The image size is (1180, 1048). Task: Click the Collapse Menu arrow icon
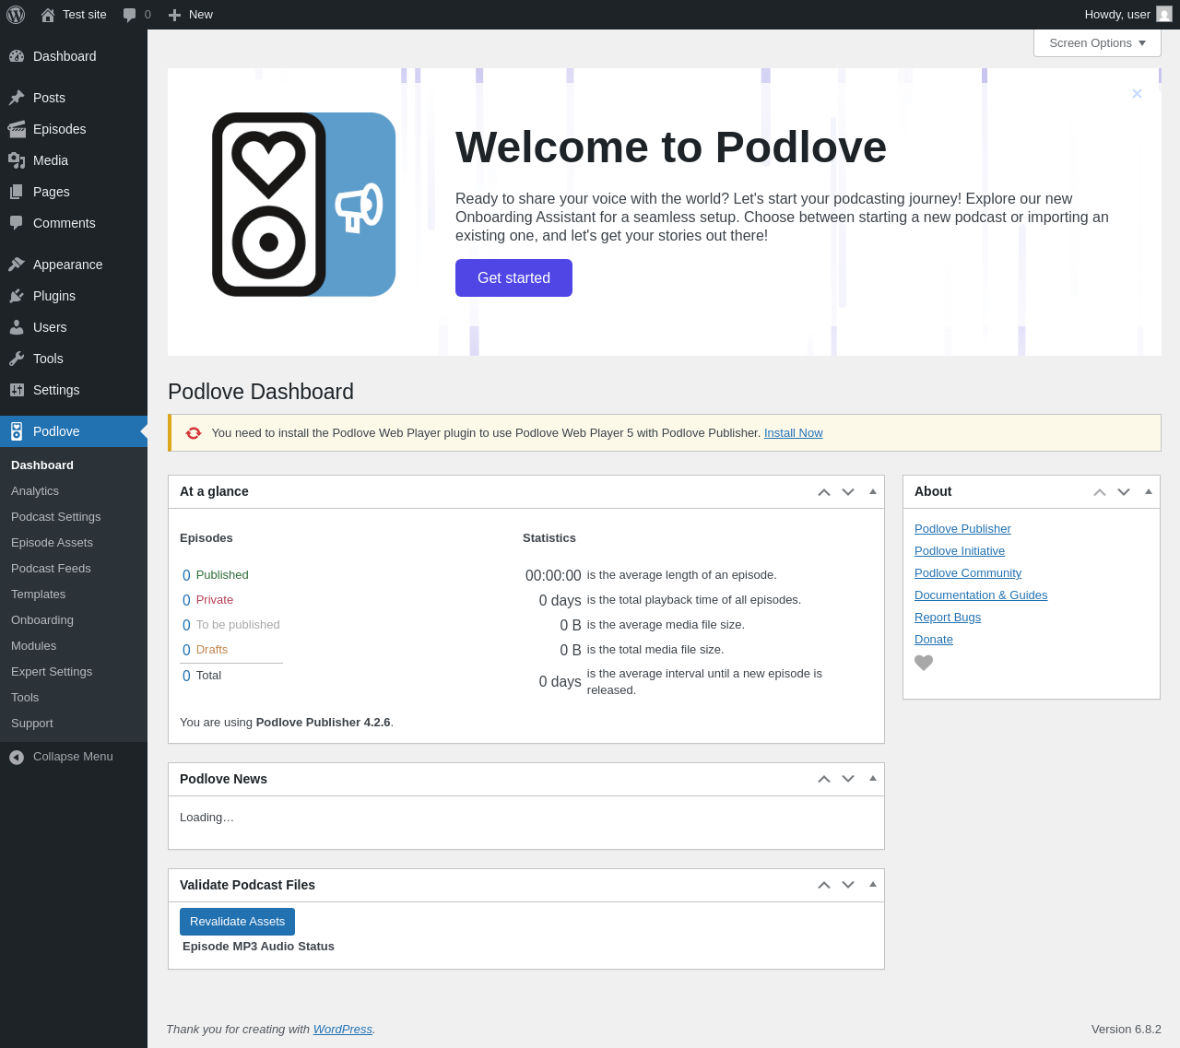pos(17,757)
